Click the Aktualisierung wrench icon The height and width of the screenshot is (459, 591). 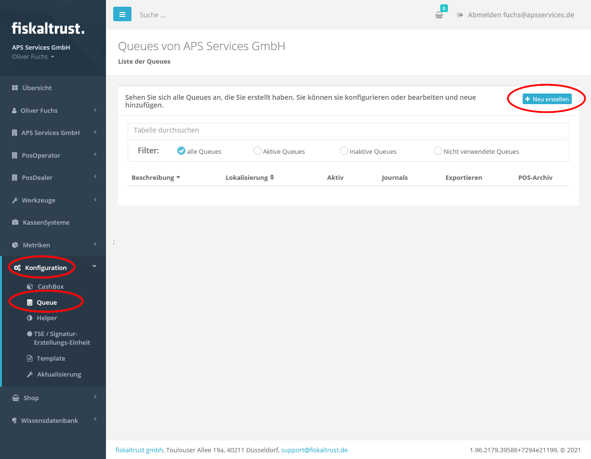(30, 374)
